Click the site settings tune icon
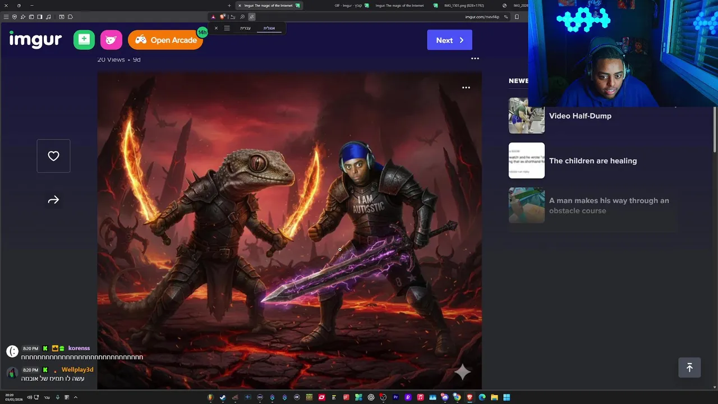718x404 pixels. tap(505, 17)
